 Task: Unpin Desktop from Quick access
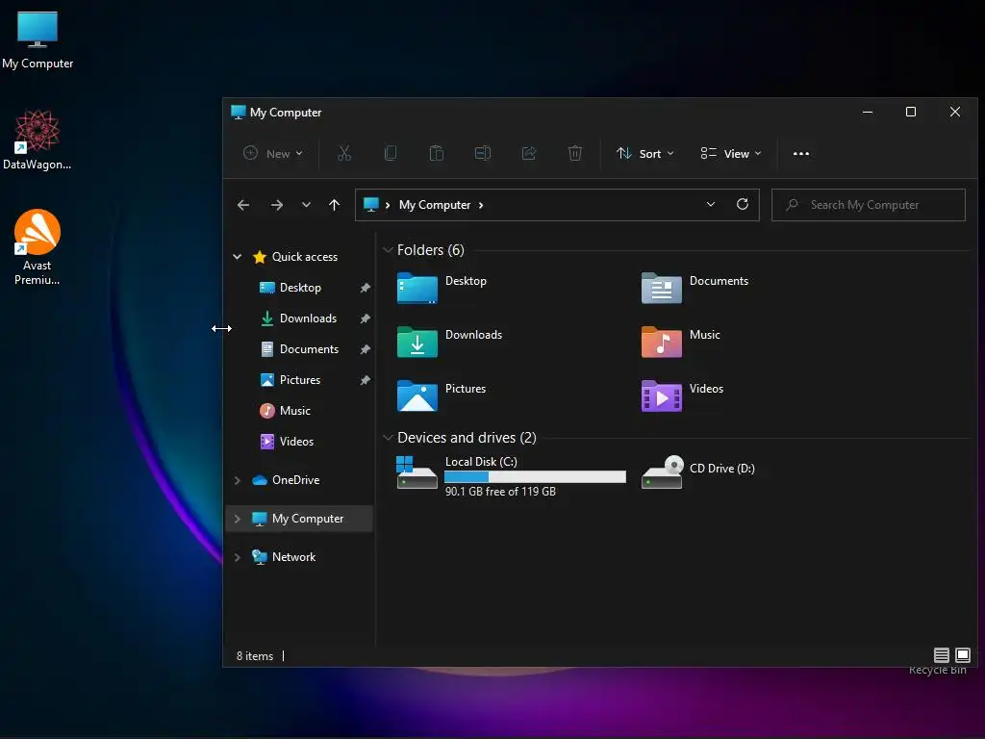click(x=365, y=288)
